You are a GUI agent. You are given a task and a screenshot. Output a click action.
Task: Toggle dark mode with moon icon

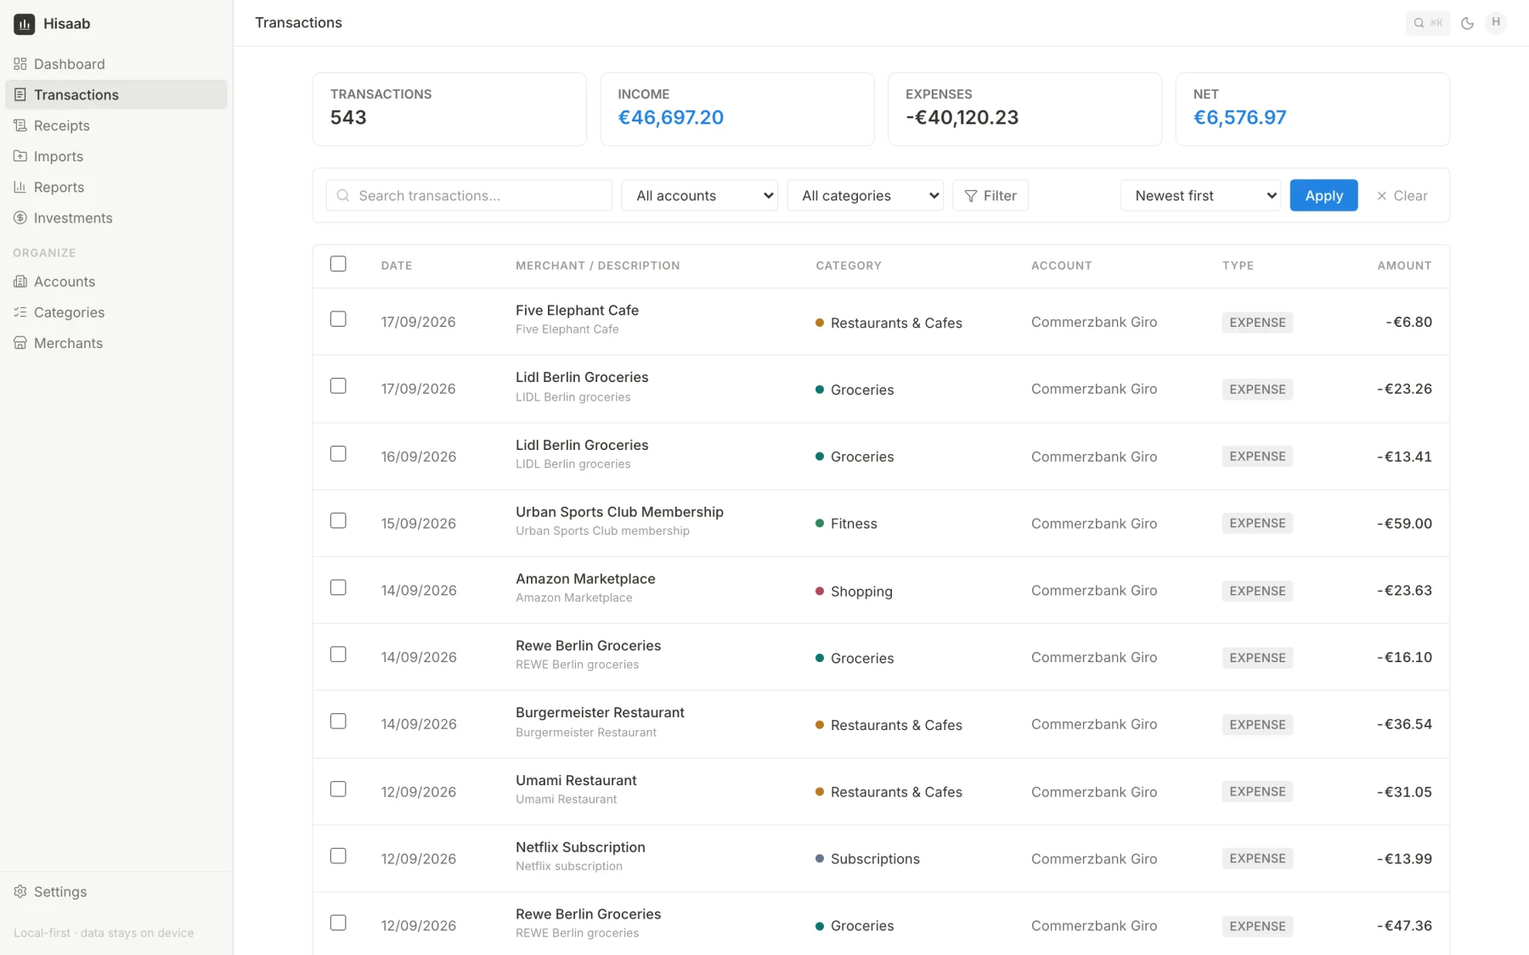1467,23
